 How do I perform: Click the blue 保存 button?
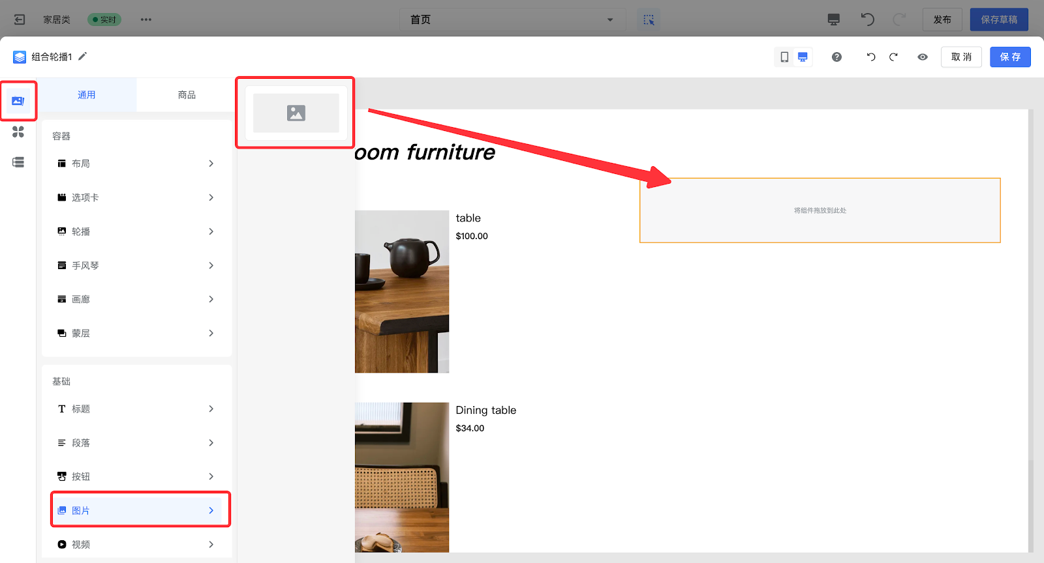point(1009,57)
